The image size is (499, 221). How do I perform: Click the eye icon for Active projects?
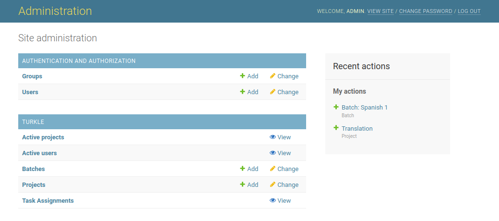pos(273,137)
